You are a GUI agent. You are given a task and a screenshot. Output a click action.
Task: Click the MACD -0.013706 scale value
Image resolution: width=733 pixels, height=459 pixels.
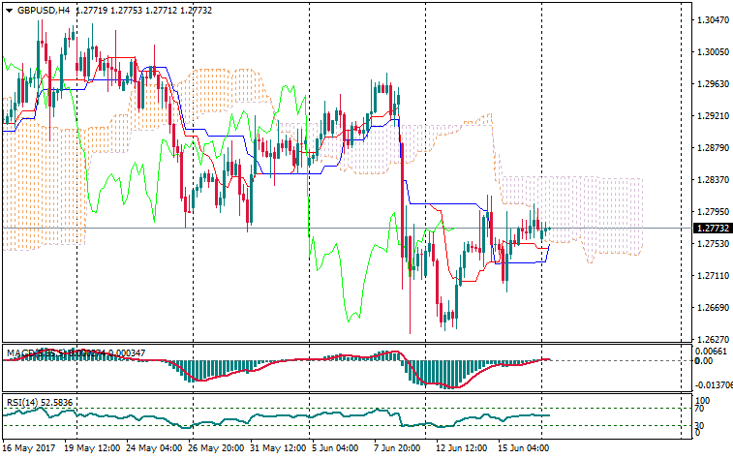tap(712, 384)
